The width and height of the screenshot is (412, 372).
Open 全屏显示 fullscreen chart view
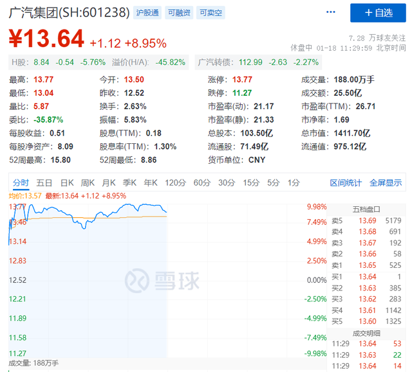pyautogui.click(x=386, y=182)
